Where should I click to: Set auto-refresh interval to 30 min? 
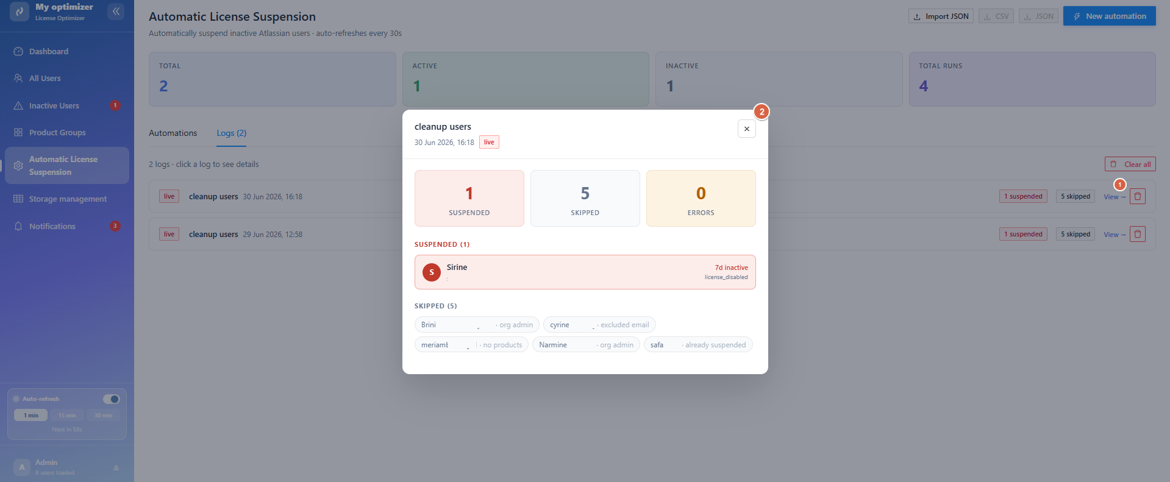tap(103, 415)
